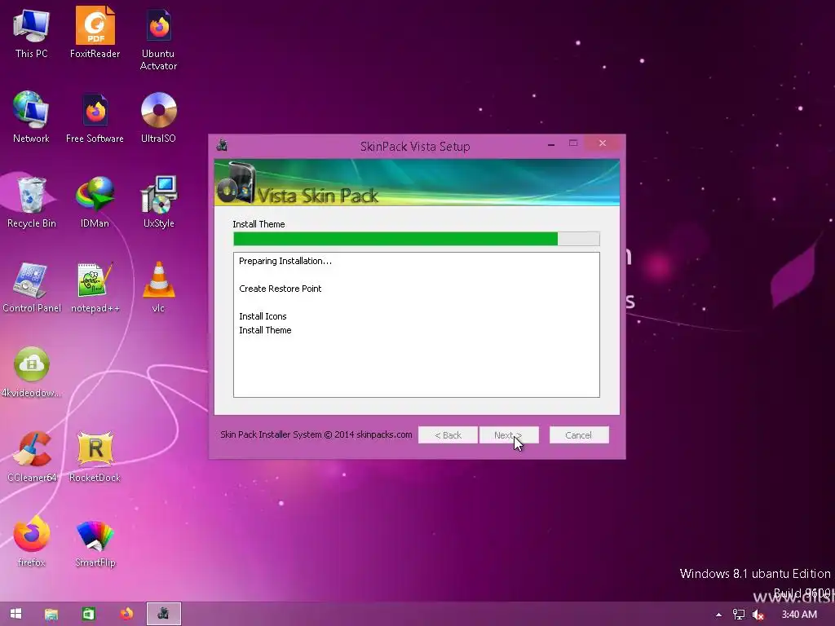Viewport: 835px width, 626px height.
Task: Open Firefox from the taskbar
Action: (x=126, y=615)
